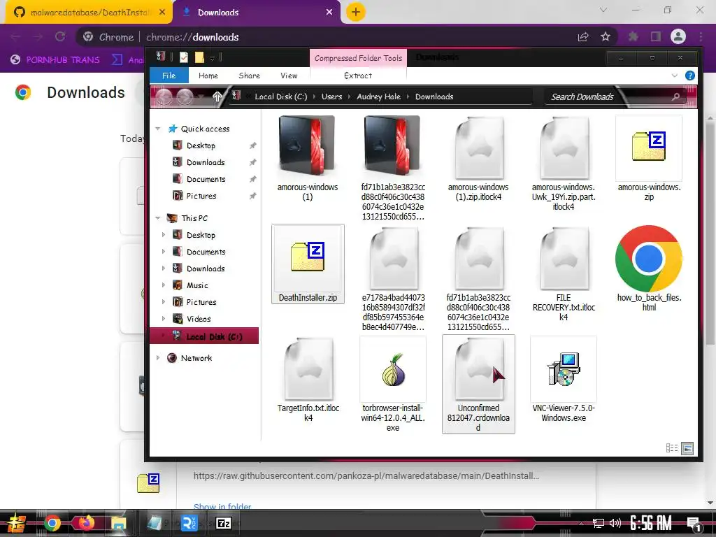The width and height of the screenshot is (716, 537).
Task: Open Chrome profile avatar button
Action: tap(678, 36)
